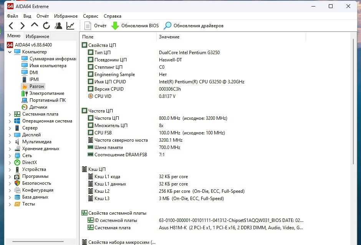
Task: Open the Избранное menu in the menu bar
Action: [x=66, y=16]
